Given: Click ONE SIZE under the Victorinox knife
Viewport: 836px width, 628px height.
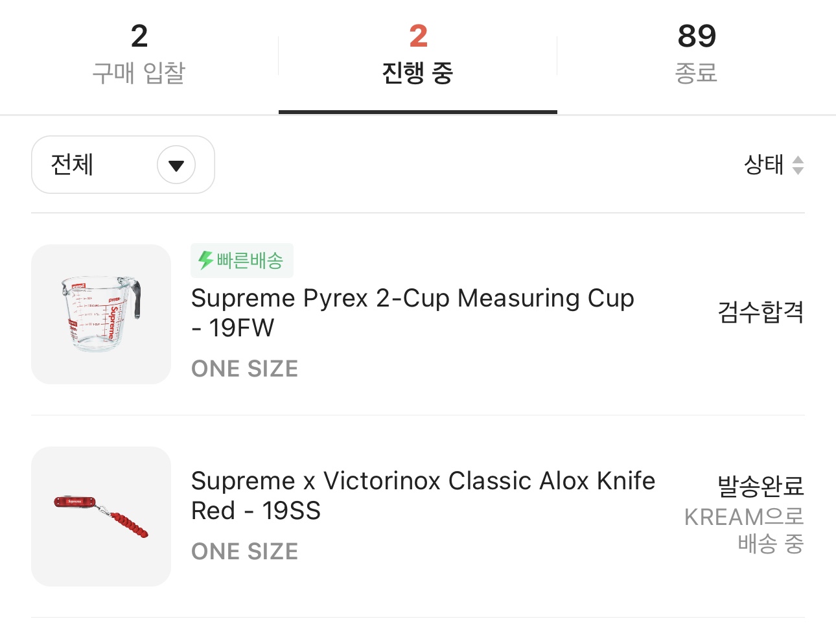Looking at the screenshot, I should tap(244, 552).
